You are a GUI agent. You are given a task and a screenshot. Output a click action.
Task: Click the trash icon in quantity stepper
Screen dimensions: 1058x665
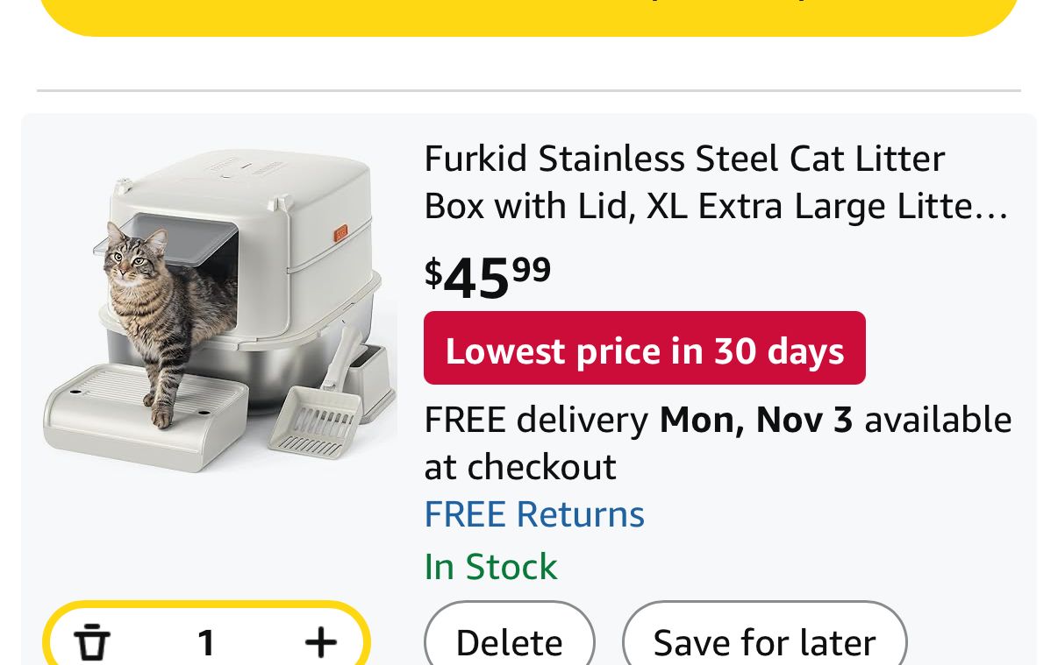92,642
